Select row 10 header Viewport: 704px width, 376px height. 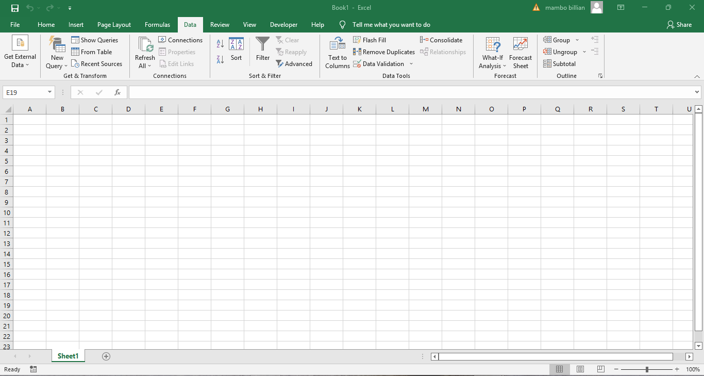7,212
